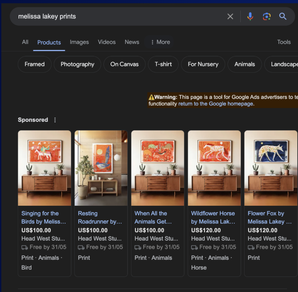Open Google Lens image search icon
This screenshot has width=298, height=292.
pyautogui.click(x=267, y=17)
